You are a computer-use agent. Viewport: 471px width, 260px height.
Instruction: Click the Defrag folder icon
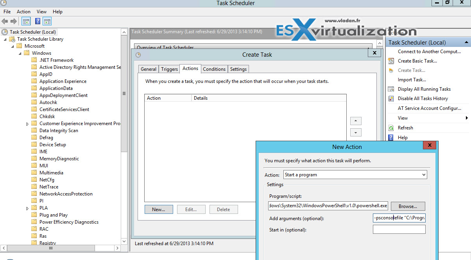click(x=34, y=138)
